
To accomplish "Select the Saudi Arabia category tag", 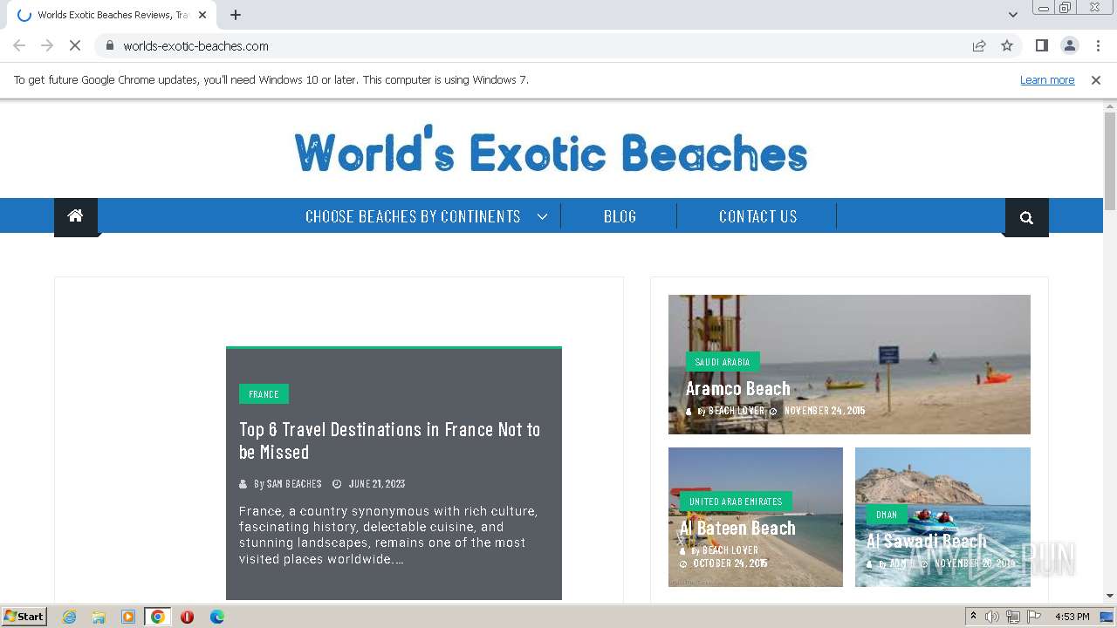I will click(x=723, y=362).
